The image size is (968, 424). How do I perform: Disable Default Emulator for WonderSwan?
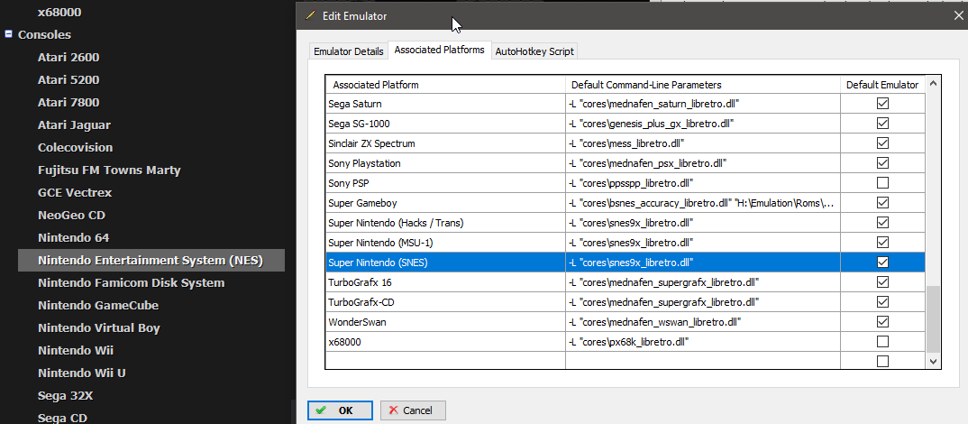click(882, 321)
